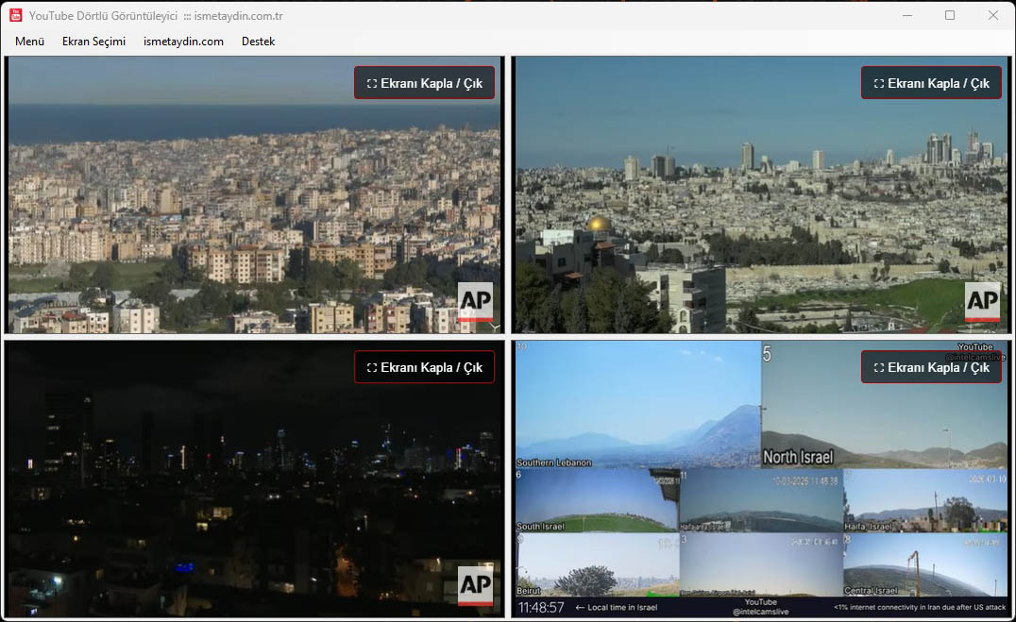Toggle fullscreen on the bottom-left night video

(424, 367)
